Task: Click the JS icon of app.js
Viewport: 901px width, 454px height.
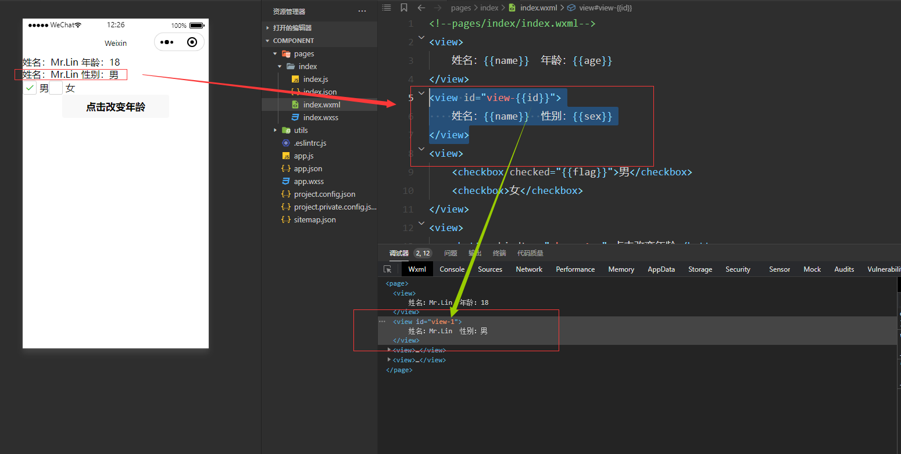Action: point(285,156)
